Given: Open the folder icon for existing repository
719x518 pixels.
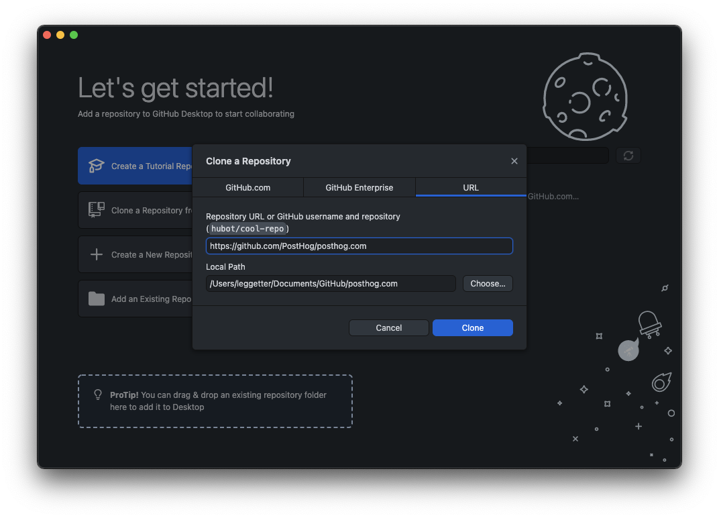Looking at the screenshot, I should point(97,299).
